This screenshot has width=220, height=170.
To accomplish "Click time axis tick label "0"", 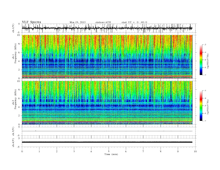I will coord(22,151).
